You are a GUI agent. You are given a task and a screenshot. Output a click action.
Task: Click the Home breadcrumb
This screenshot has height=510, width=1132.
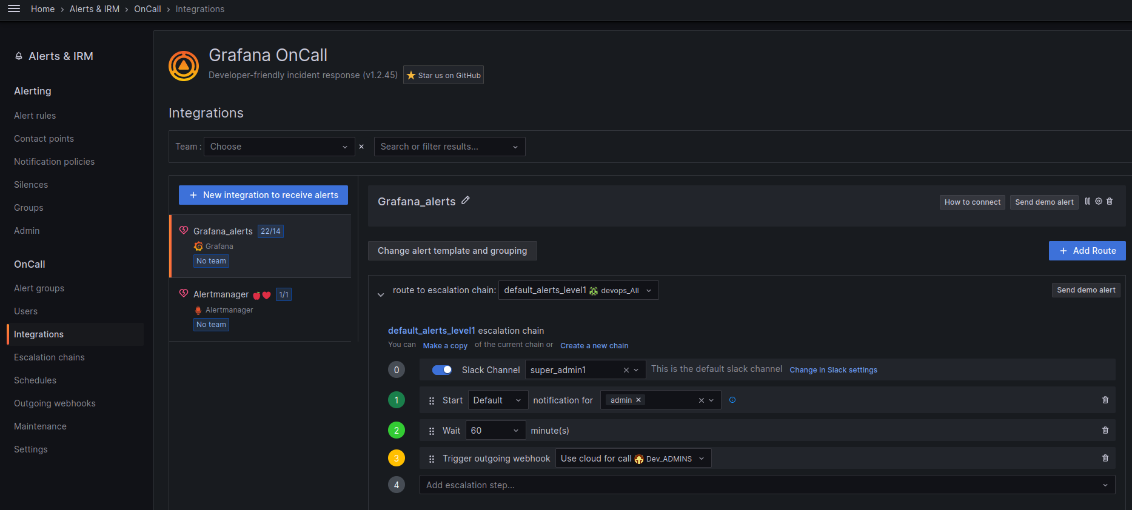[x=43, y=9]
